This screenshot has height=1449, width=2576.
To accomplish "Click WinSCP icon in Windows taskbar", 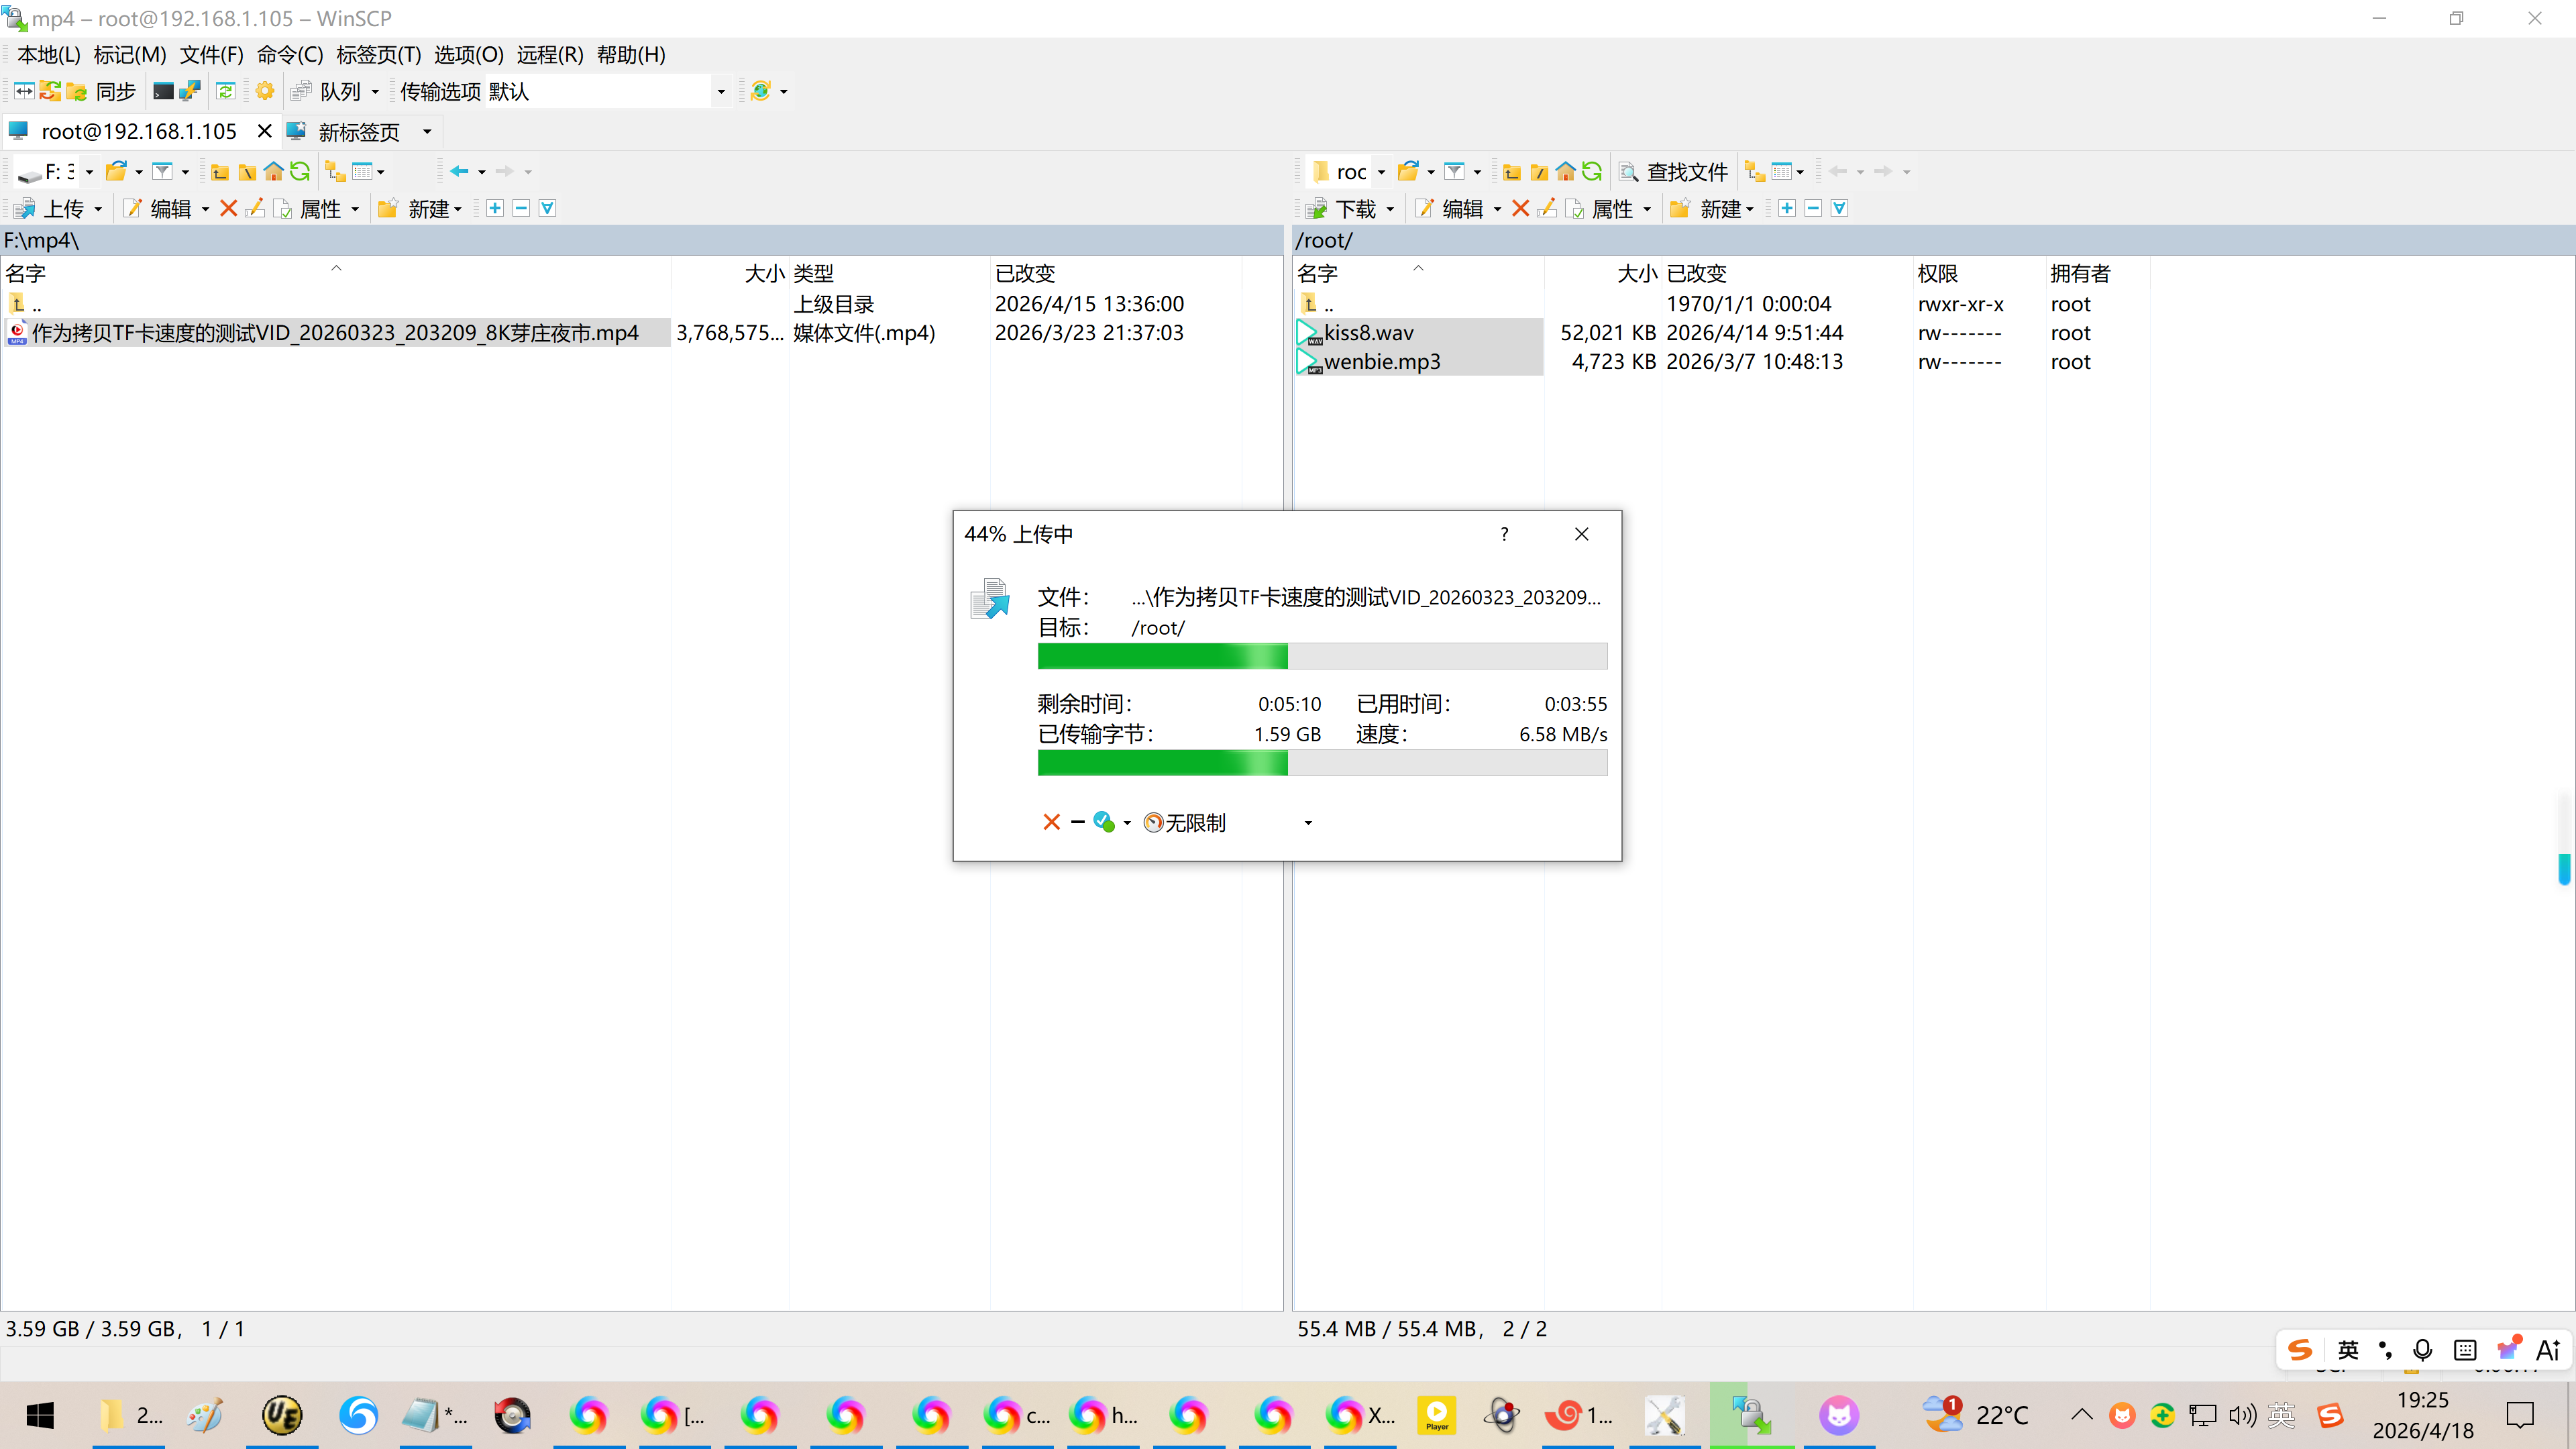I will (1751, 1415).
